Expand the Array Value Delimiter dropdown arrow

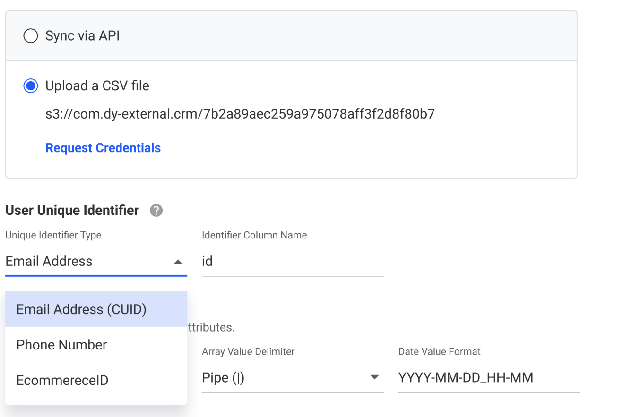[374, 377]
